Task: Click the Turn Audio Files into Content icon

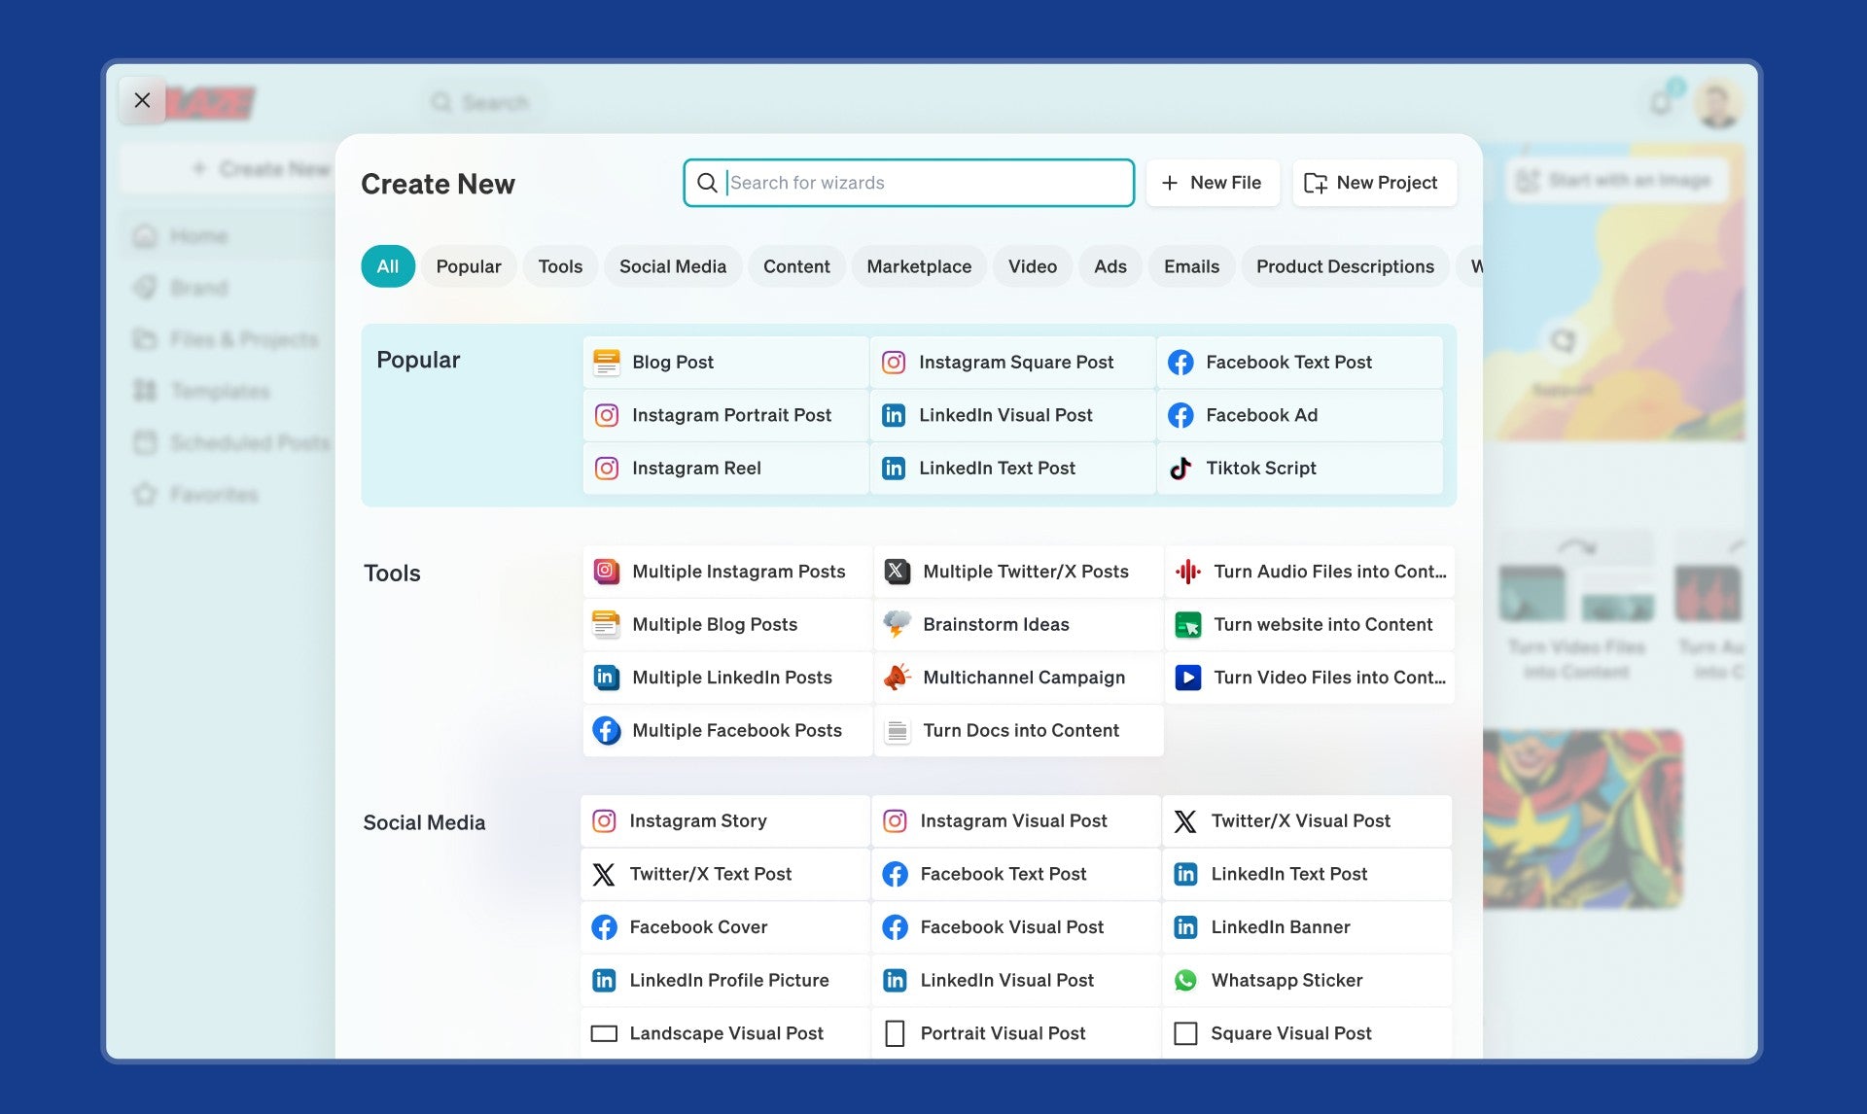Action: tap(1188, 572)
